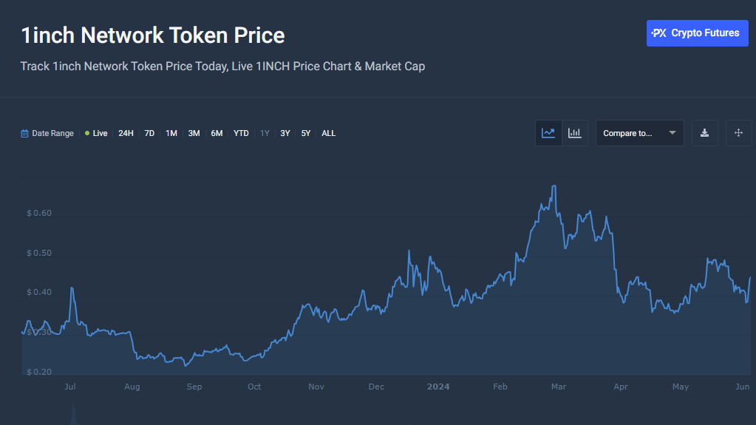This screenshot has height=425, width=756.
Task: Click the PX logo in Crypto Futures button
Action: (659, 33)
